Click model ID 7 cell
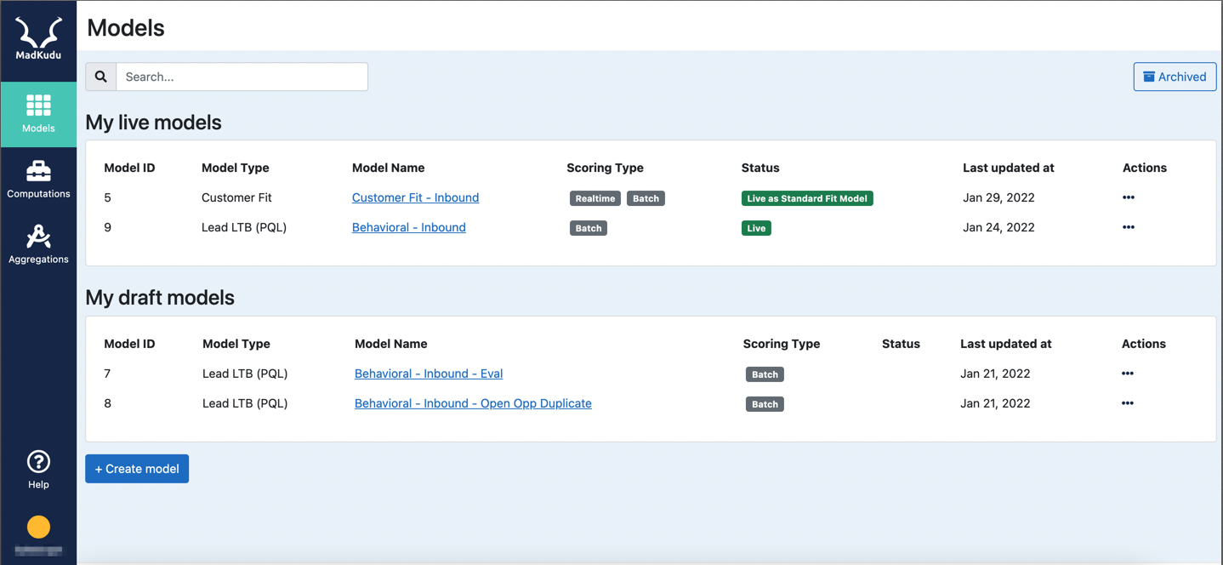Viewport: 1223px width, 565px height. pyautogui.click(x=107, y=374)
